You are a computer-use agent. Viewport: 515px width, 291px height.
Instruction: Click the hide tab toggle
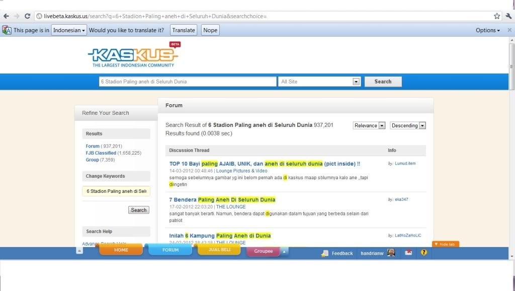(445, 244)
